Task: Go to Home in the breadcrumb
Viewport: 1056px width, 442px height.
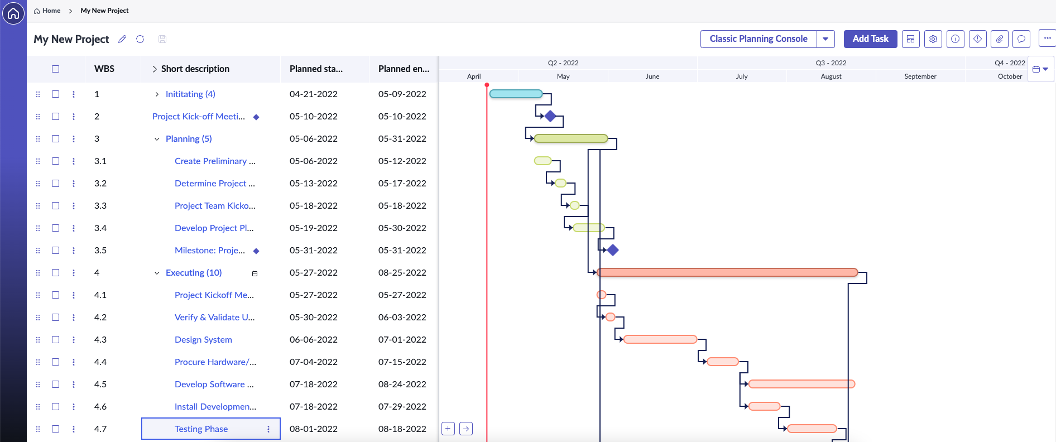Action: (x=51, y=11)
